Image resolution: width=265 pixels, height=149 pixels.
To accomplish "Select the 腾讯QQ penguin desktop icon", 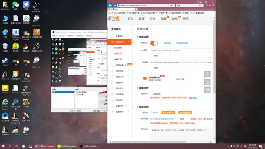I will click(x=26, y=47).
